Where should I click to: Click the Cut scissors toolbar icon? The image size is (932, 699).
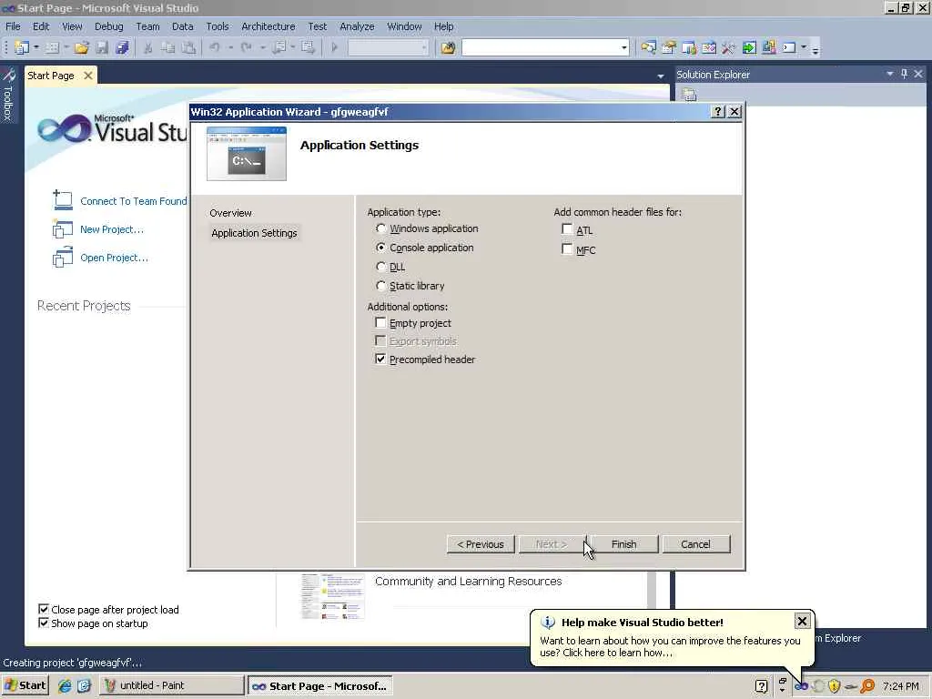[x=148, y=47]
